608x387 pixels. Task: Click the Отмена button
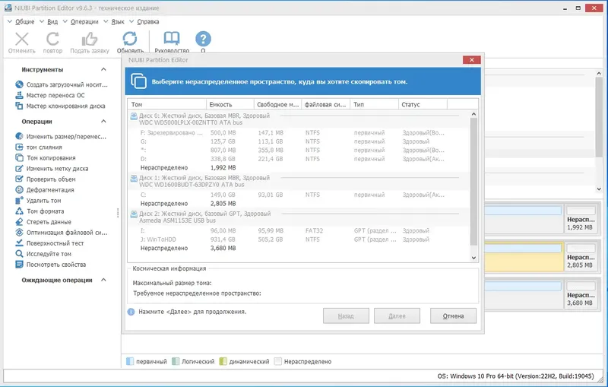(453, 316)
